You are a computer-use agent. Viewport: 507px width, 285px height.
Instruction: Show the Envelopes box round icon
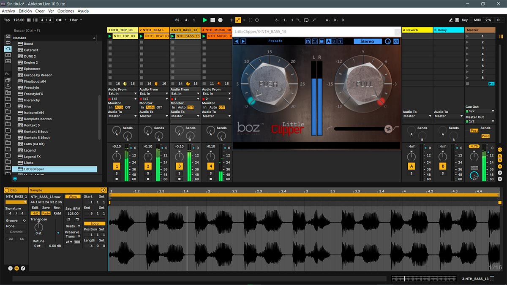click(x=23, y=268)
